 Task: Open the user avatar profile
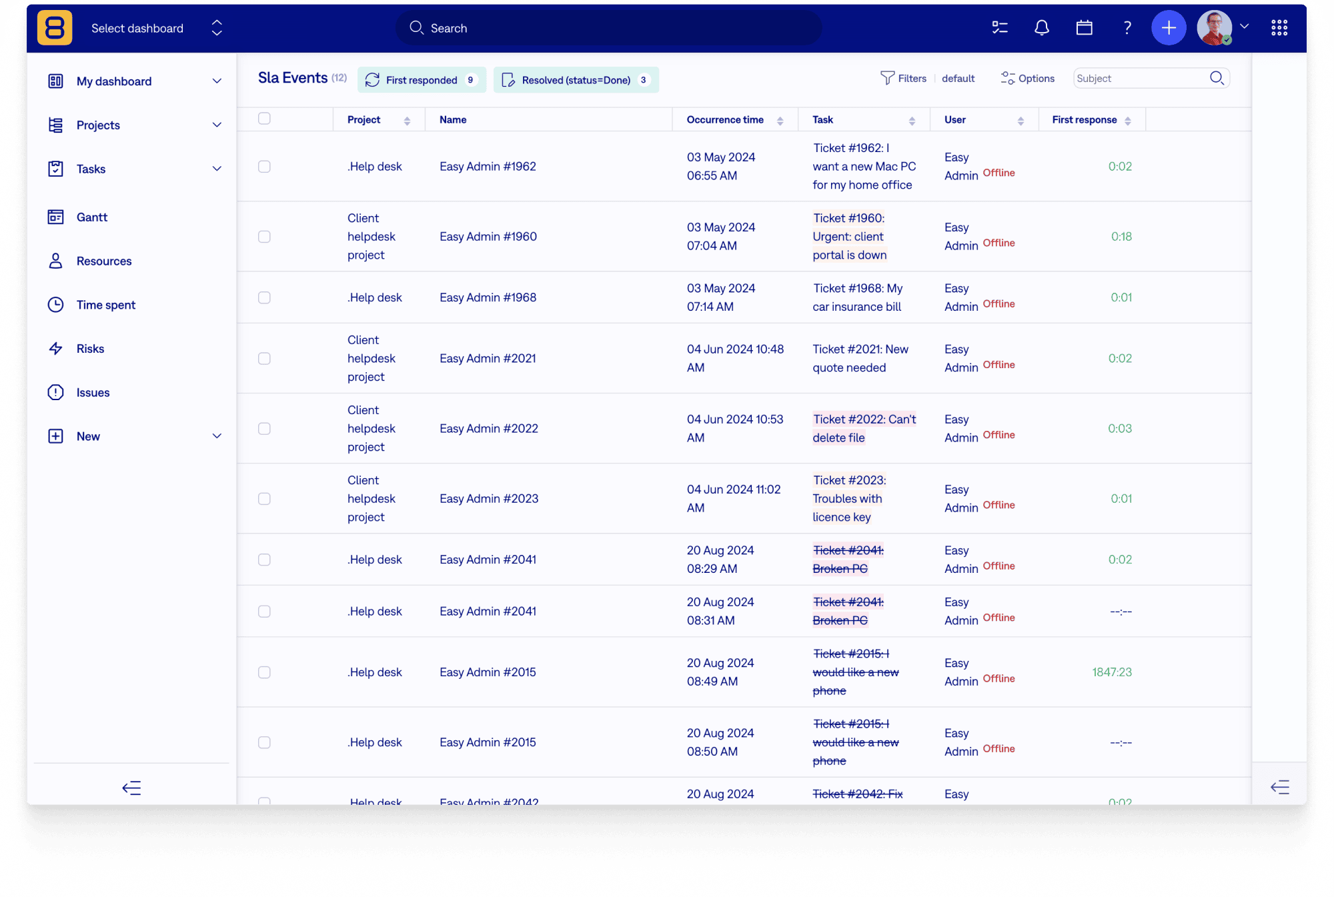[x=1214, y=28]
